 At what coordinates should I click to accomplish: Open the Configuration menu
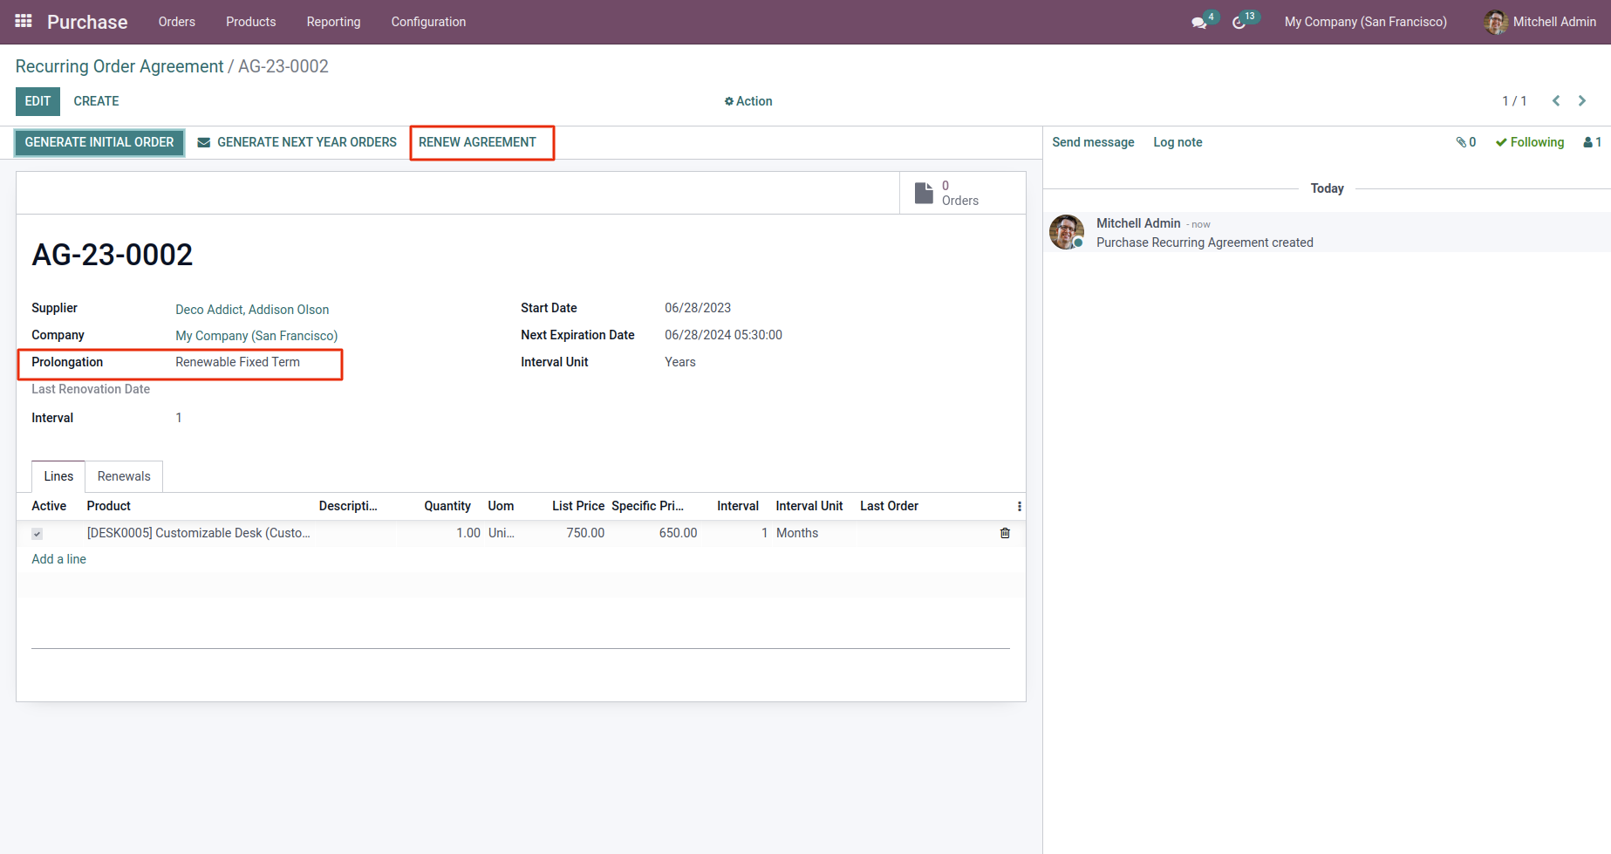(x=428, y=22)
